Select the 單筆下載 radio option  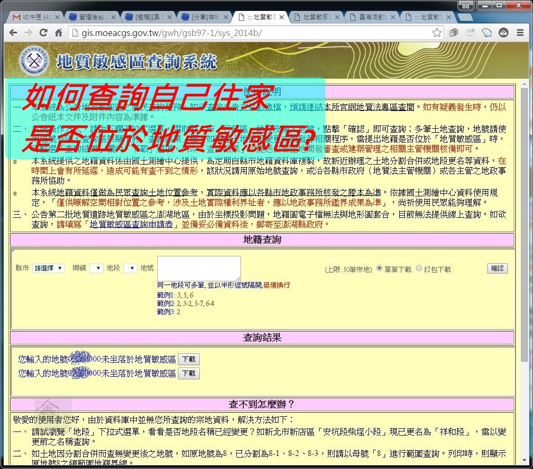tap(379, 268)
